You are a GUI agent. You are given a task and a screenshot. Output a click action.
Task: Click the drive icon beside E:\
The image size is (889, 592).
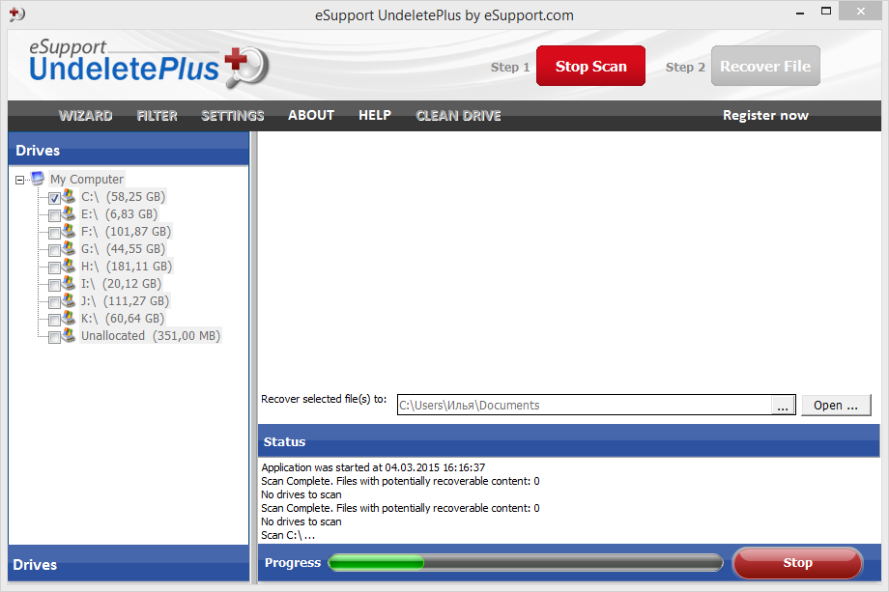point(70,213)
